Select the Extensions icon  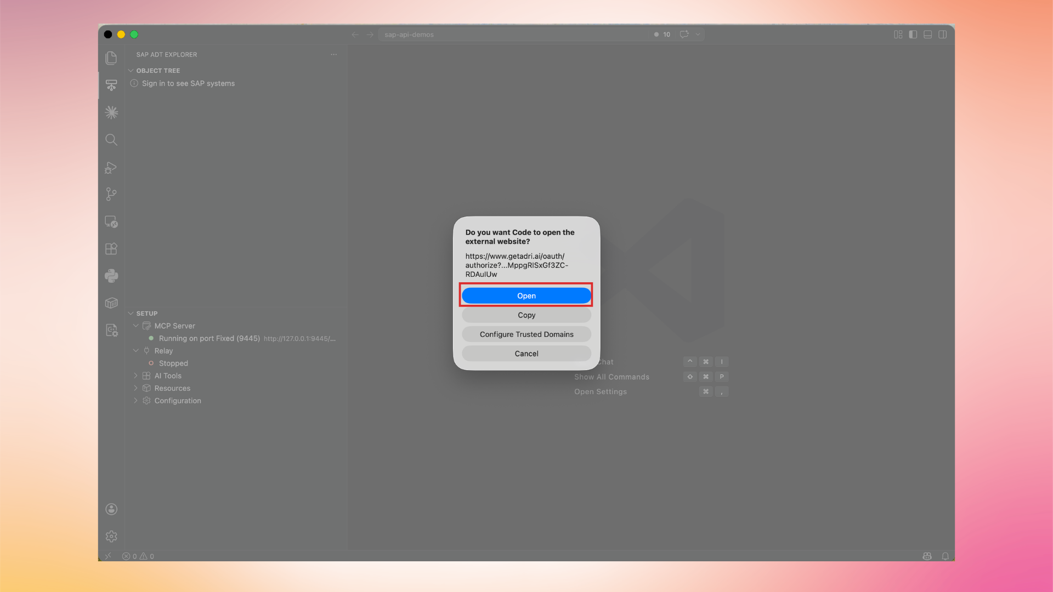click(x=111, y=248)
